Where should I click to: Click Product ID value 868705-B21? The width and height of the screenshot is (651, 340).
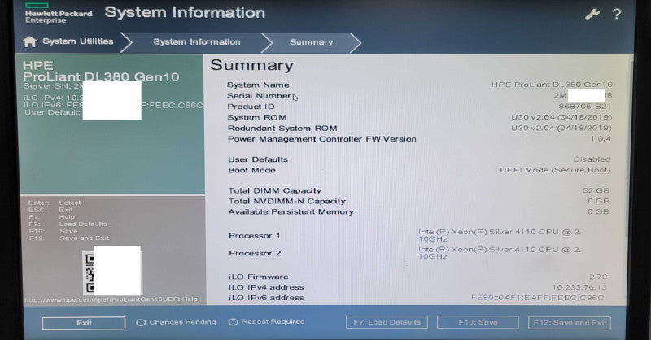584,107
